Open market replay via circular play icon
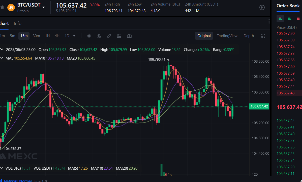 pyautogui.click(x=262, y=7)
